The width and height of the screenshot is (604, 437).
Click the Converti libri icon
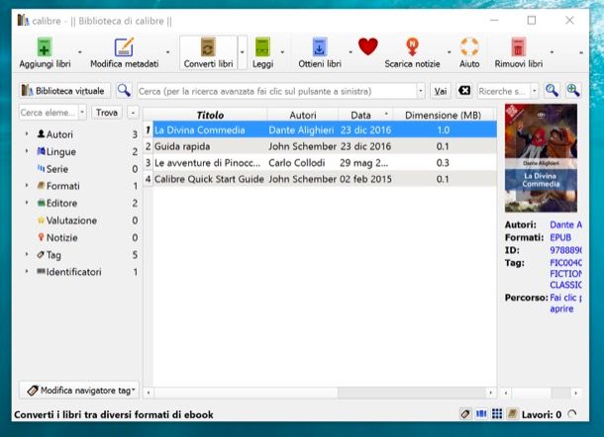tap(208, 47)
